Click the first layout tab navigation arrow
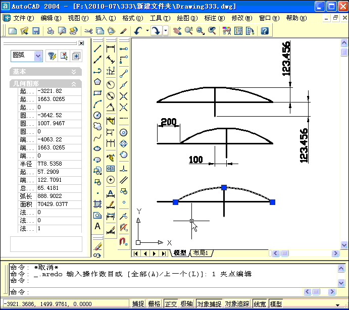The height and width of the screenshot is (310, 349). point(136,253)
